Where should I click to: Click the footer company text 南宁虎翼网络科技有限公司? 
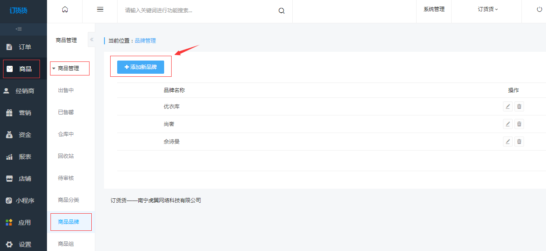tap(169, 201)
